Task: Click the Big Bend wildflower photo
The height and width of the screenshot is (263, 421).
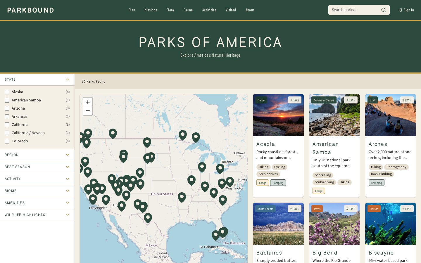Action: [x=334, y=224]
